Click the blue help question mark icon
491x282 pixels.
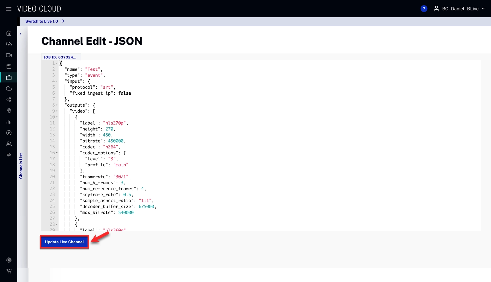click(424, 9)
